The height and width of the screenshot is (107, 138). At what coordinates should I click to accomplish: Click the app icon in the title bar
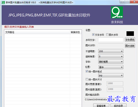(3, 2)
